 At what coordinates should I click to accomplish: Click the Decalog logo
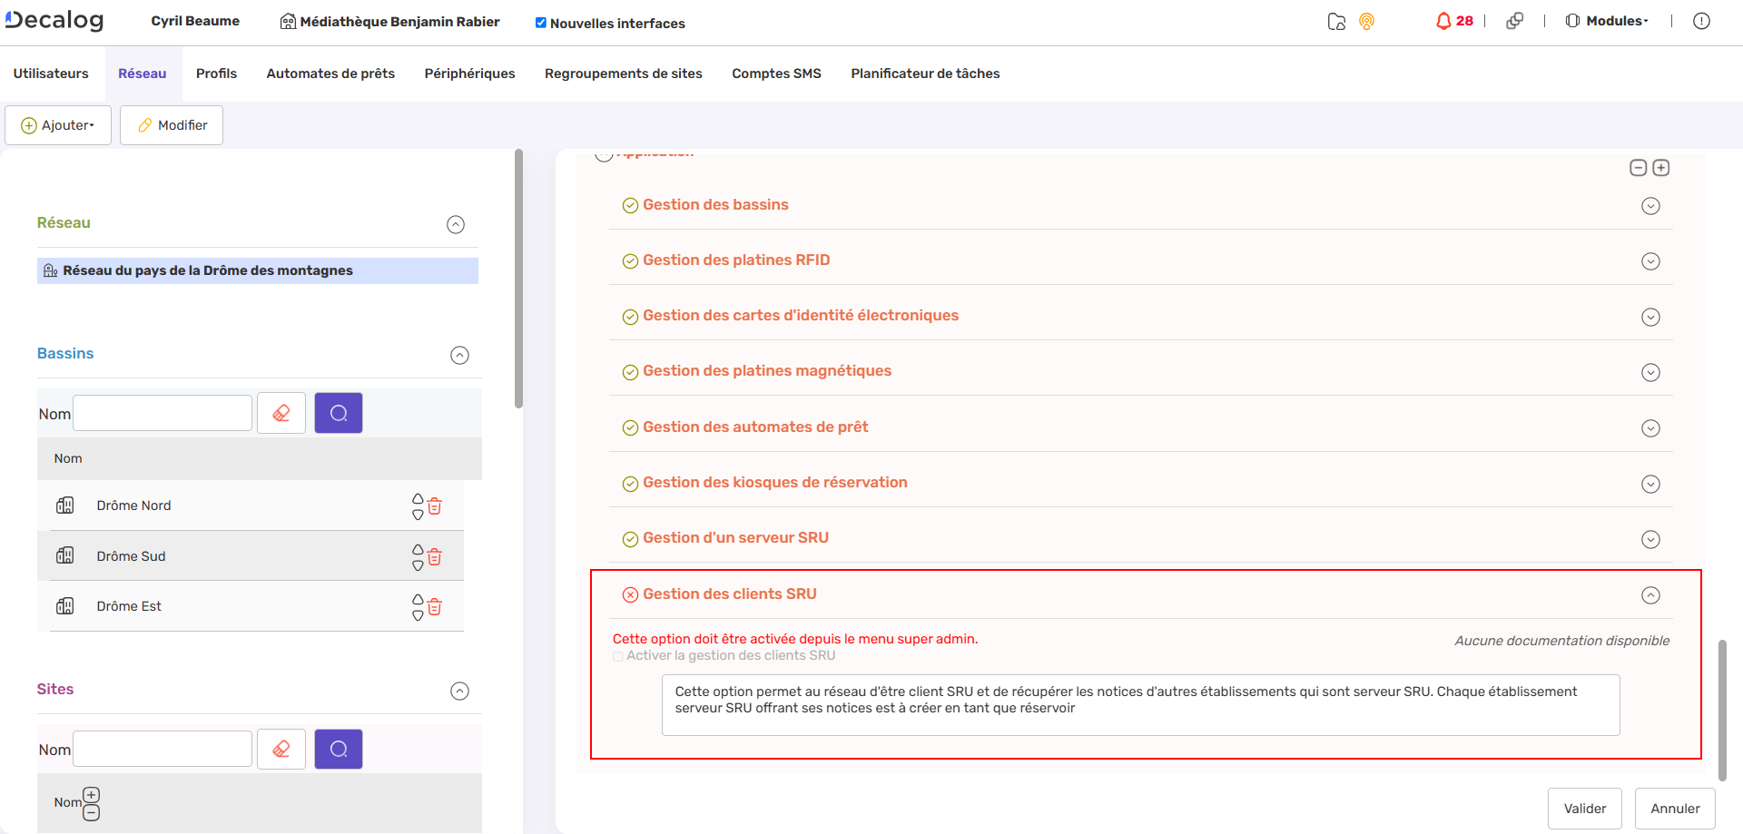(53, 20)
